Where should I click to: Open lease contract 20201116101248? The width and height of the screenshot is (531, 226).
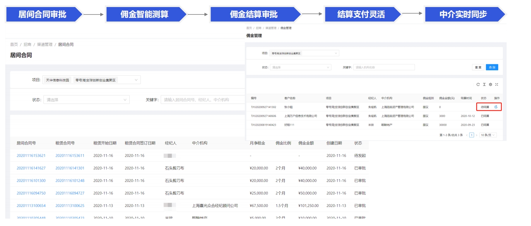(70, 181)
